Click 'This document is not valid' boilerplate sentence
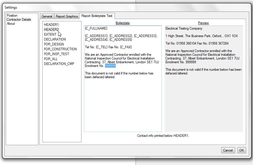 point(119,75)
